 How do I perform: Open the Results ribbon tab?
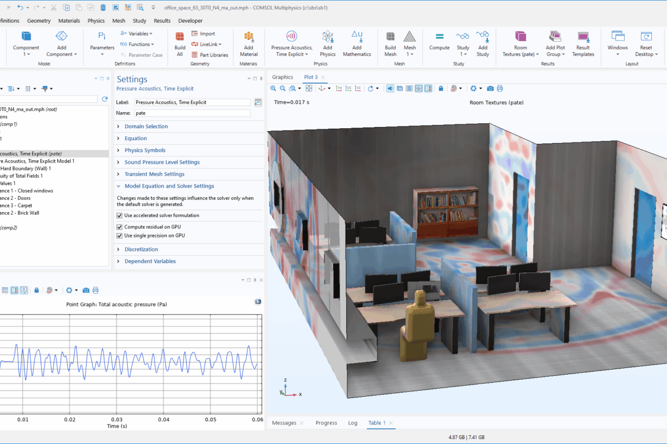[162, 21]
